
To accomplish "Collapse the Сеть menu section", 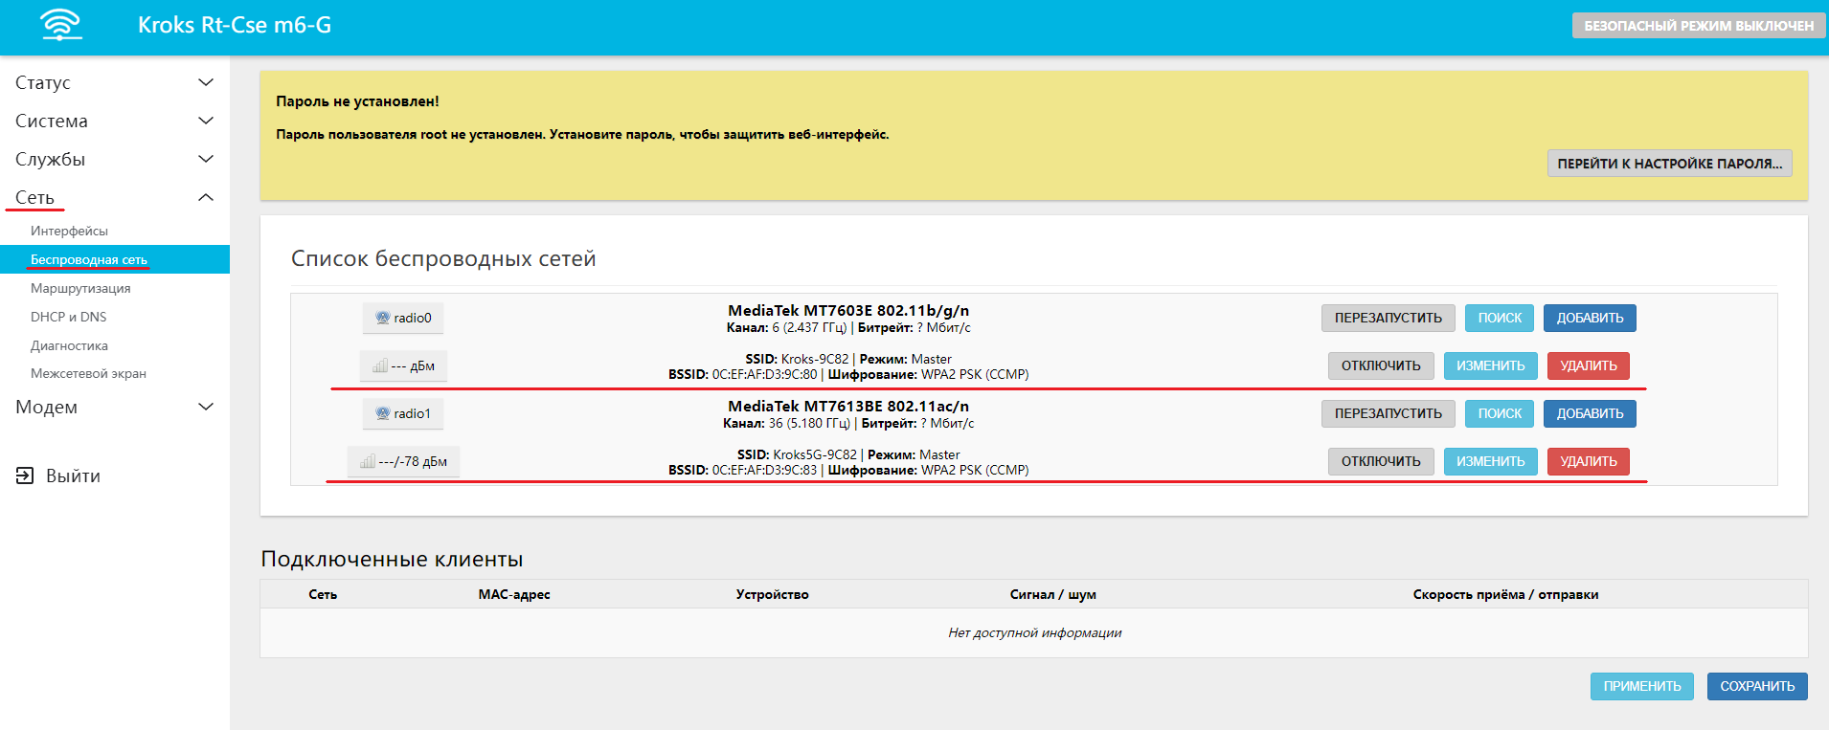I will [x=114, y=197].
